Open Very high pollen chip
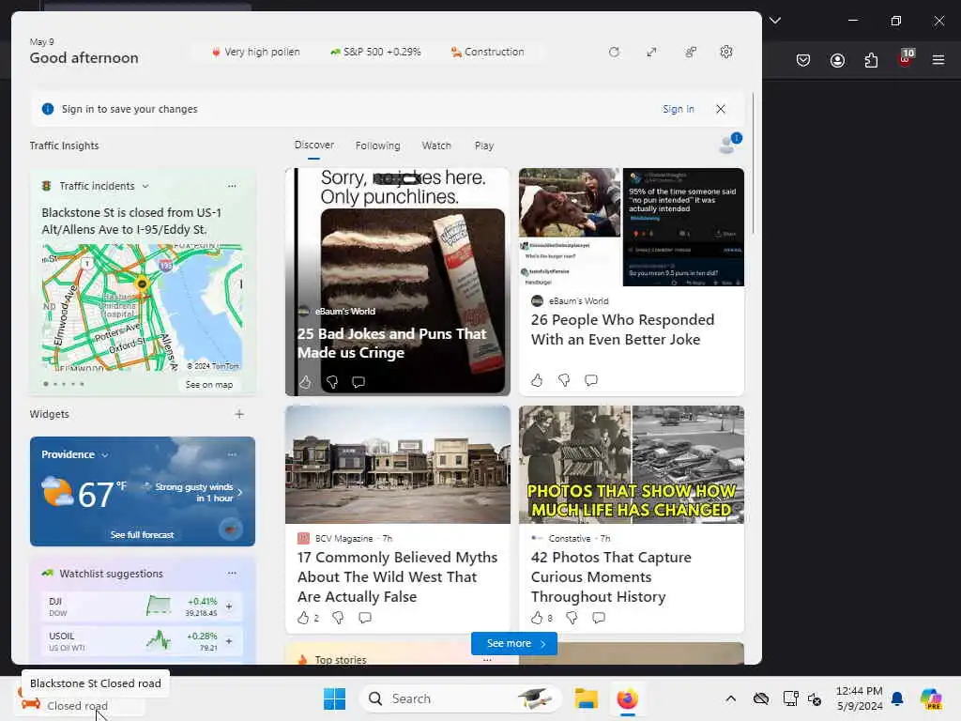Image resolution: width=961 pixels, height=721 pixels. (255, 53)
